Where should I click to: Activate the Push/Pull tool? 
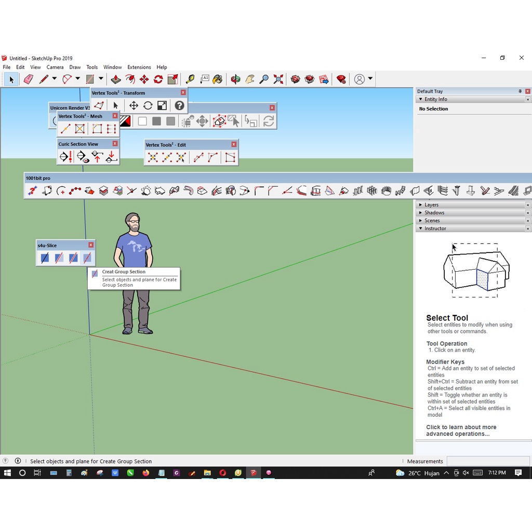[x=115, y=79]
